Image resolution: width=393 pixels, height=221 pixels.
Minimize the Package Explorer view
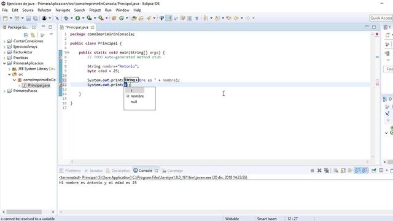coord(43,27)
